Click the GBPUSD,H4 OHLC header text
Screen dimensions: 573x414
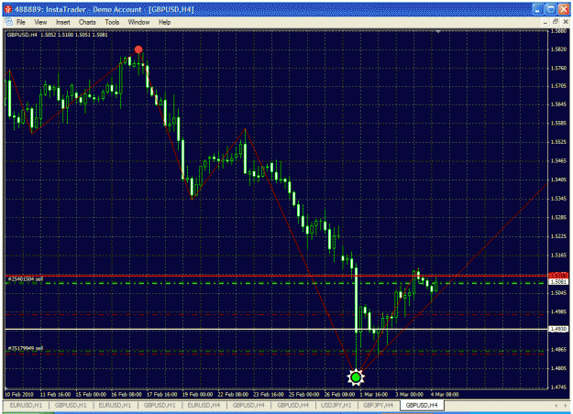[x=58, y=35]
